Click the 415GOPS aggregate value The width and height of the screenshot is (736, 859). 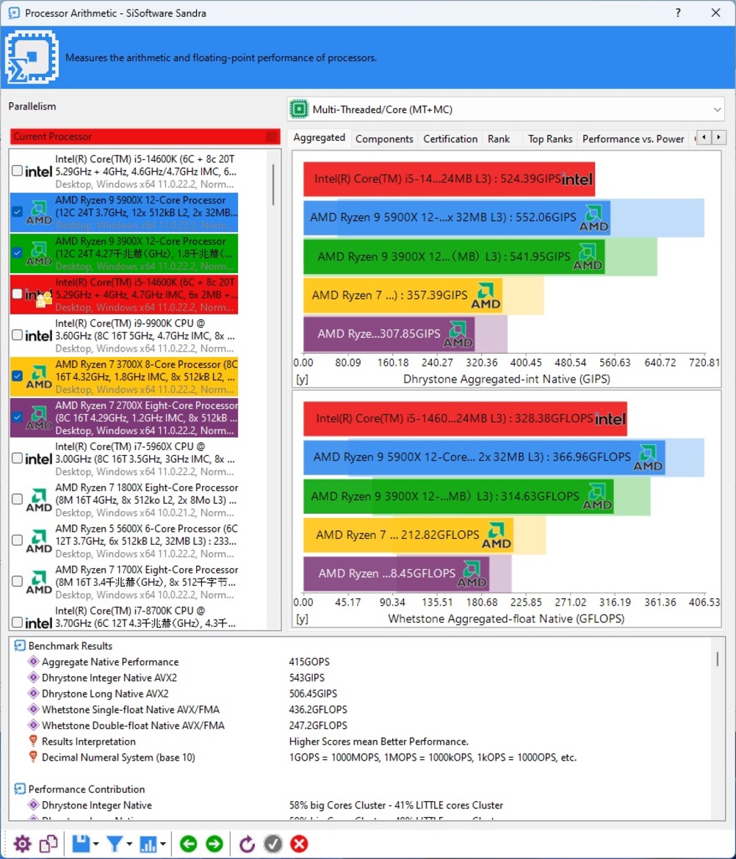[309, 662]
